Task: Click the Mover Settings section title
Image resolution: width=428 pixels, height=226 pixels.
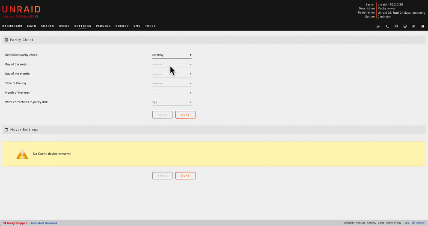Action: pyautogui.click(x=24, y=130)
